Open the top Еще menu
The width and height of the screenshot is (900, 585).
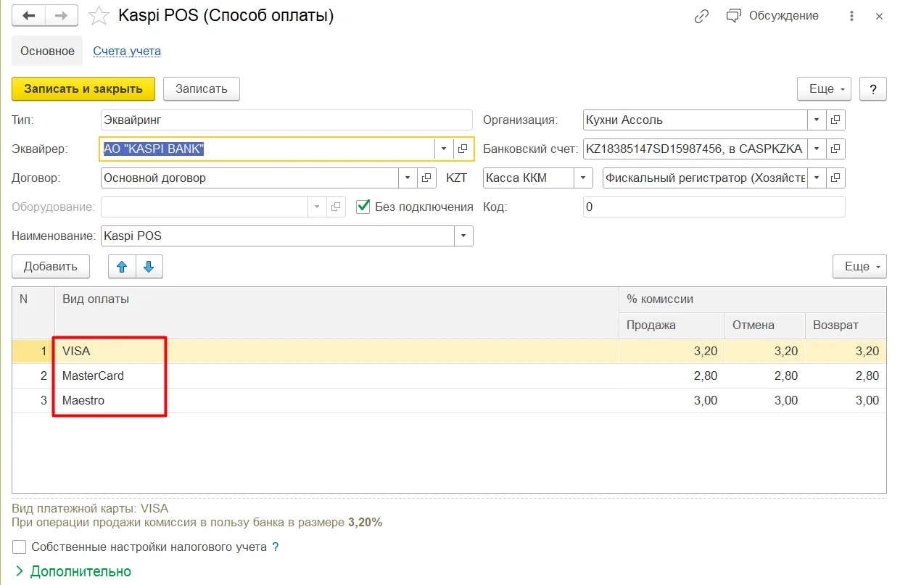pyautogui.click(x=824, y=89)
